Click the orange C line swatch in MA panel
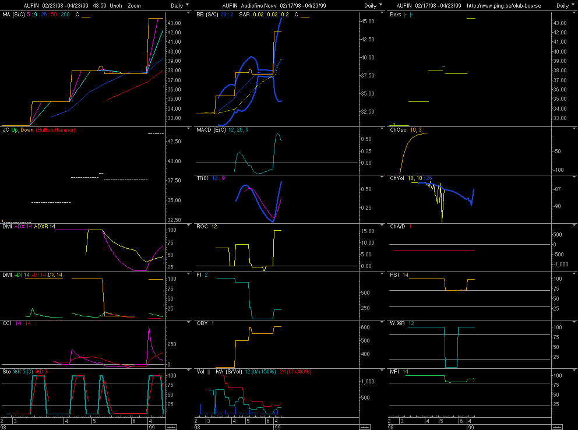 click(86, 17)
